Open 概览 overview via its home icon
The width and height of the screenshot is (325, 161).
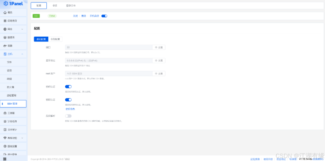(5, 13)
